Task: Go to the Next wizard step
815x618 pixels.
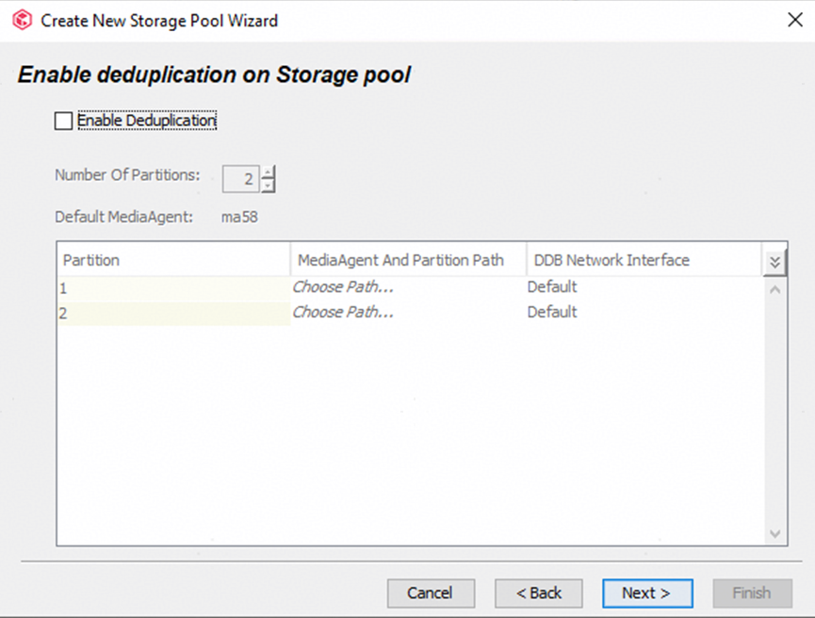Action: (x=647, y=593)
